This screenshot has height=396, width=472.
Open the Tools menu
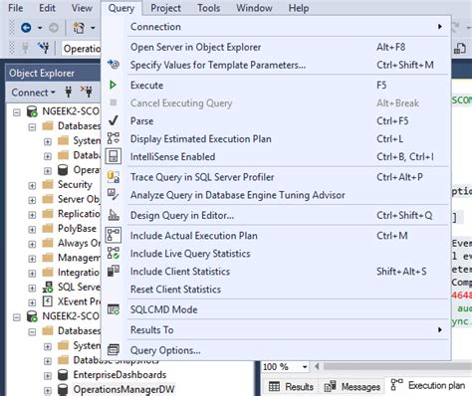pyautogui.click(x=209, y=8)
